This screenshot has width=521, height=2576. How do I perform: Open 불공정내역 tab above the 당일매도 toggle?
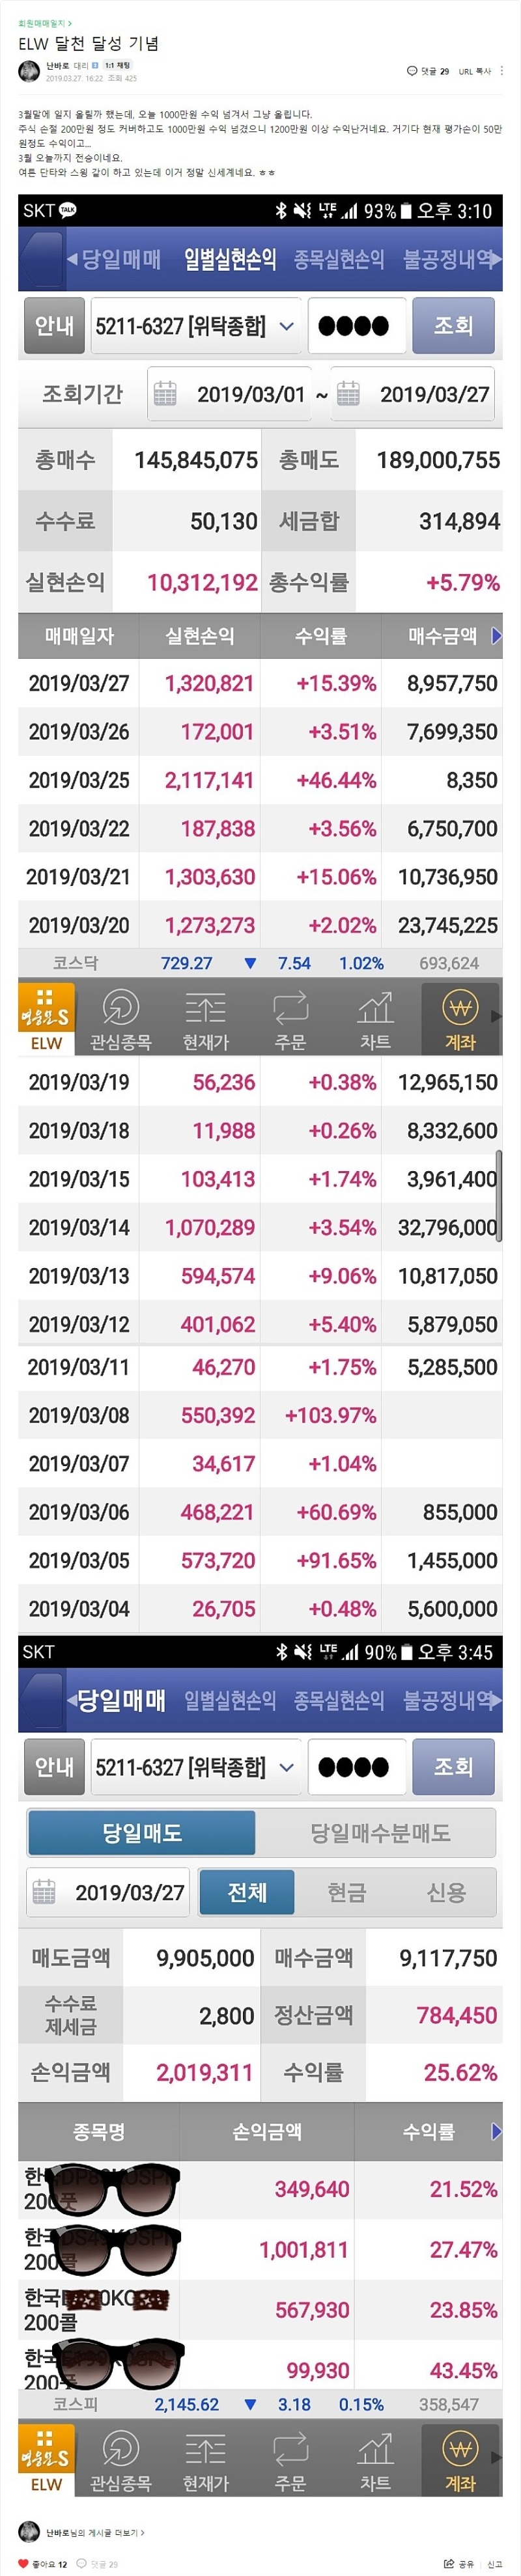(448, 1699)
